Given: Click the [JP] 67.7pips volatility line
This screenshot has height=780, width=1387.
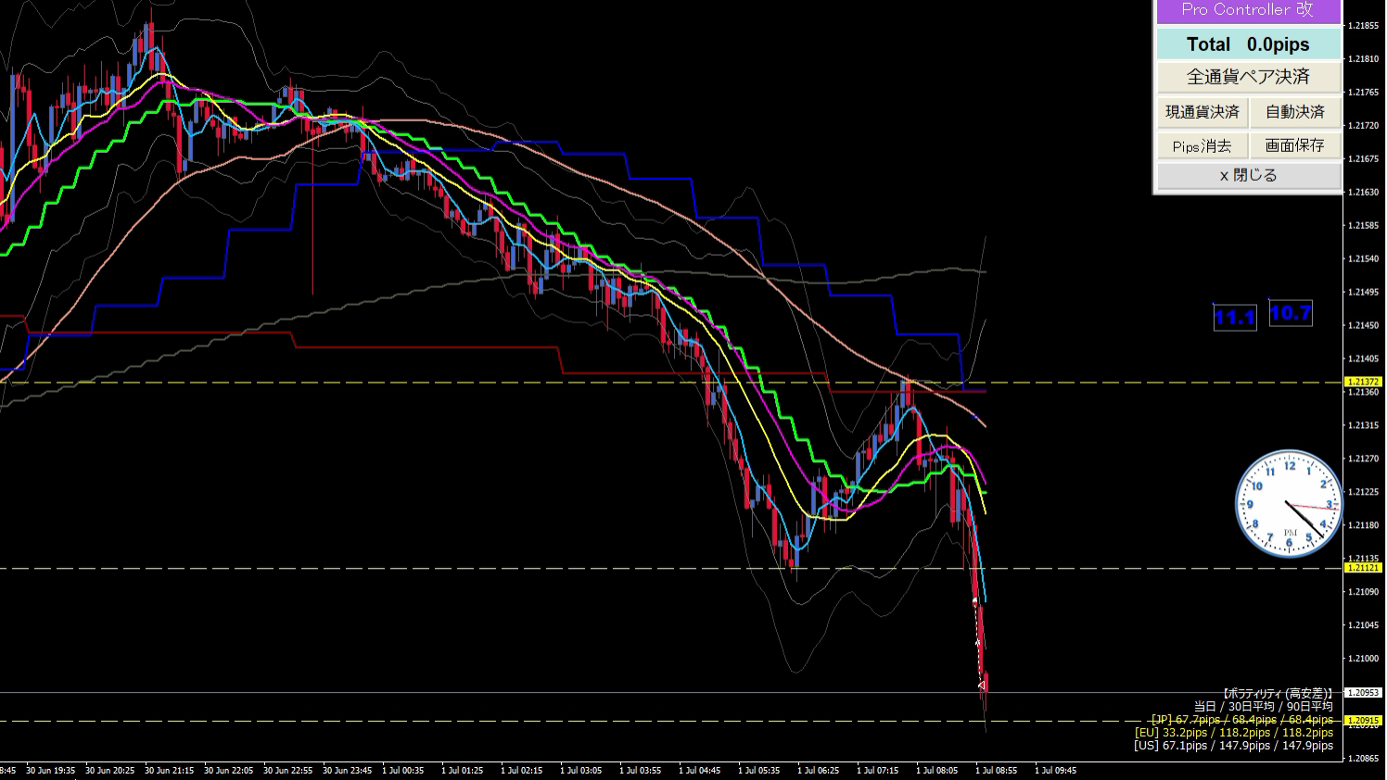Looking at the screenshot, I should pos(1241,720).
